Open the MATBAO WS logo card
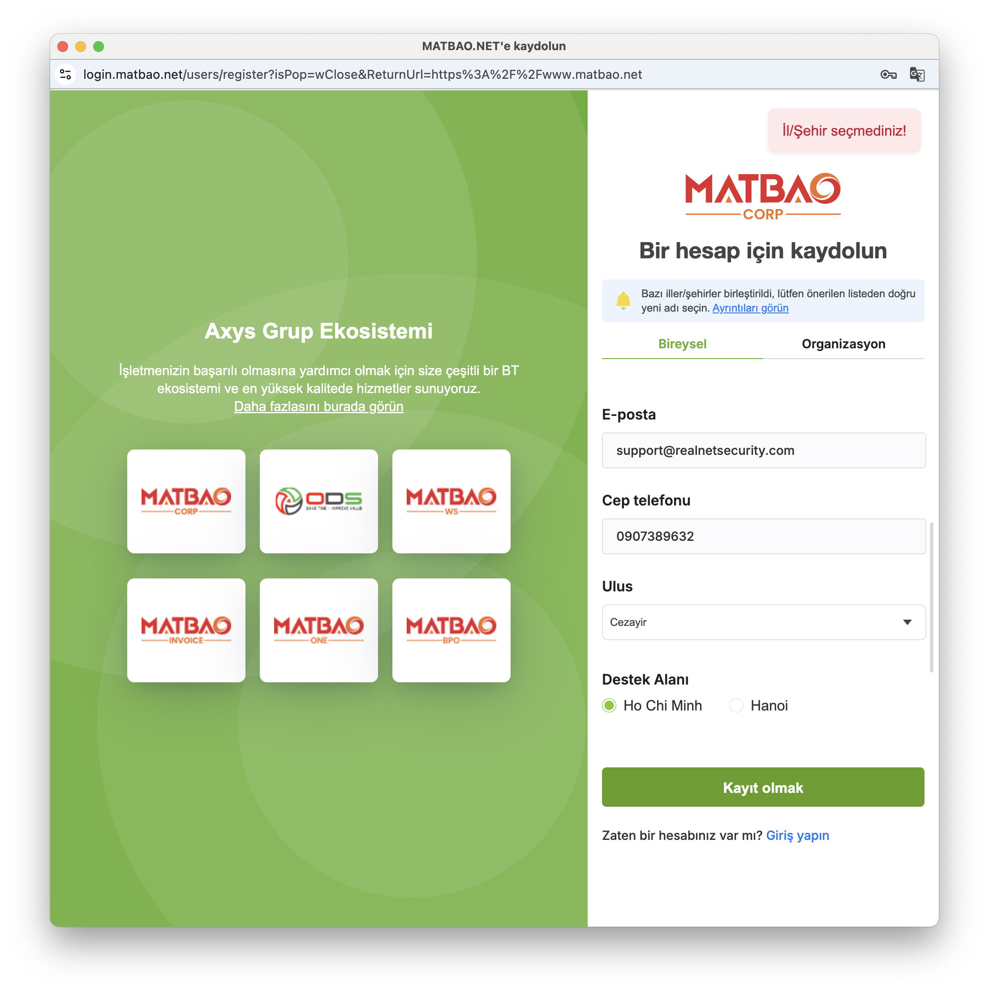This screenshot has width=989, height=993. click(451, 501)
